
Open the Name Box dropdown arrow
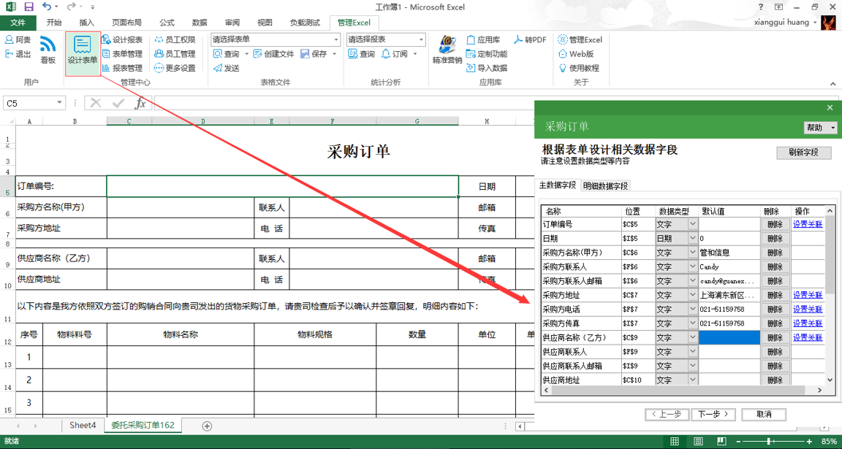coord(59,103)
